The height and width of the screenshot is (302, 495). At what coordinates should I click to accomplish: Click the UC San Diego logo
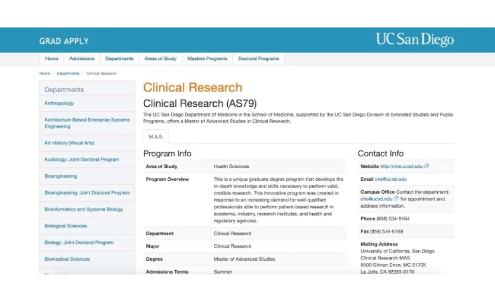414,40
